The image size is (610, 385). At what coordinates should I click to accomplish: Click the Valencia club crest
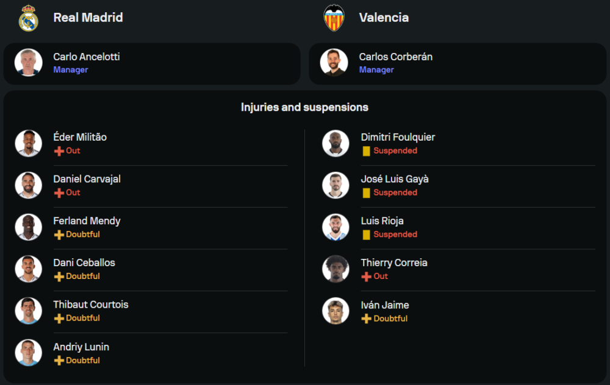(334, 18)
